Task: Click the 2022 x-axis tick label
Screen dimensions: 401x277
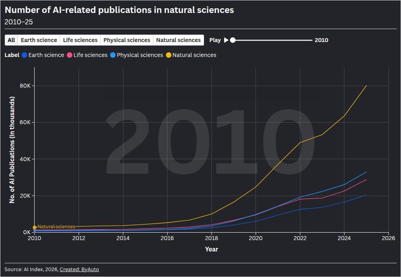Action: pos(300,238)
